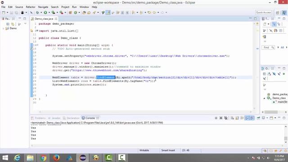
Task: Open the Debug button dropdown arrow
Action: click(41, 13)
